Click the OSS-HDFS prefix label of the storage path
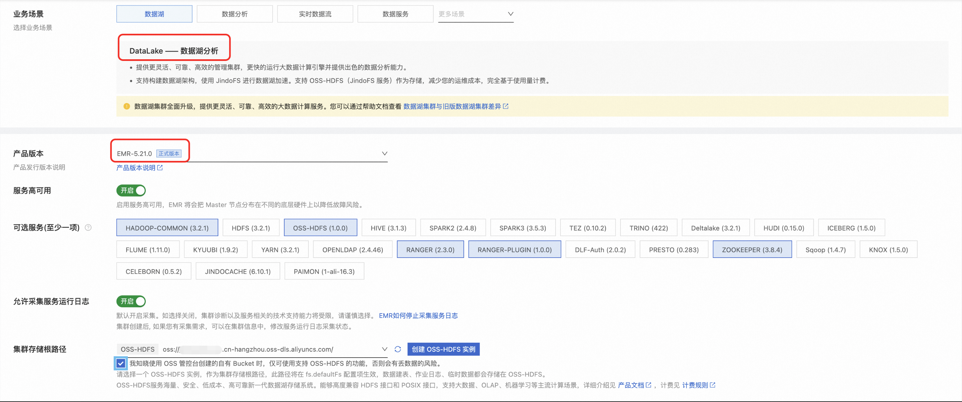Image resolution: width=962 pixels, height=402 pixels. pyautogui.click(x=137, y=349)
